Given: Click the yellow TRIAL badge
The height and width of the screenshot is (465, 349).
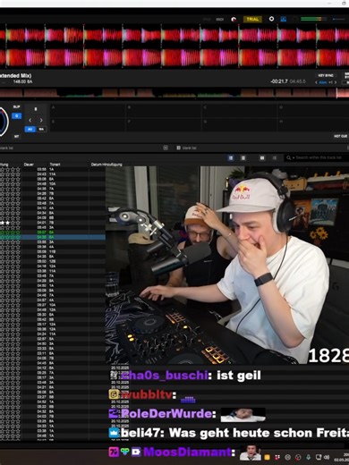Looking at the screenshot, I should coord(252,19).
